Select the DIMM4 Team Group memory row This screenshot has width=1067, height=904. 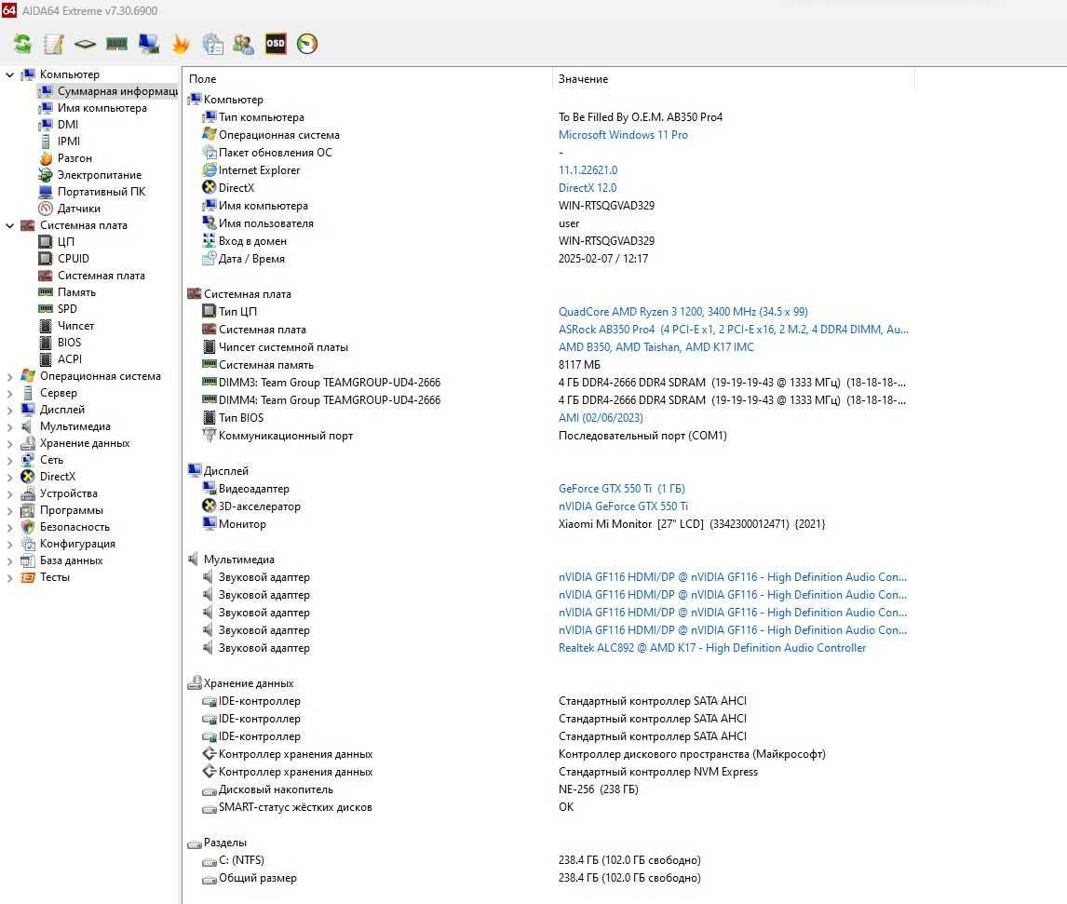click(x=548, y=400)
